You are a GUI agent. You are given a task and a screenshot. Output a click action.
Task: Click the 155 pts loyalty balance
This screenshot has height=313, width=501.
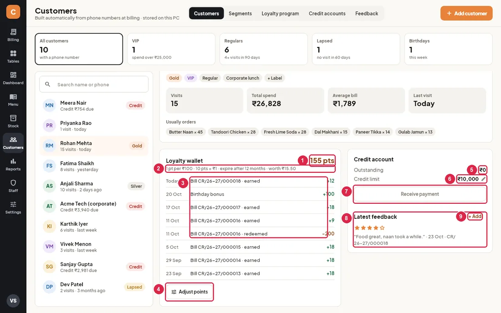coord(322,161)
